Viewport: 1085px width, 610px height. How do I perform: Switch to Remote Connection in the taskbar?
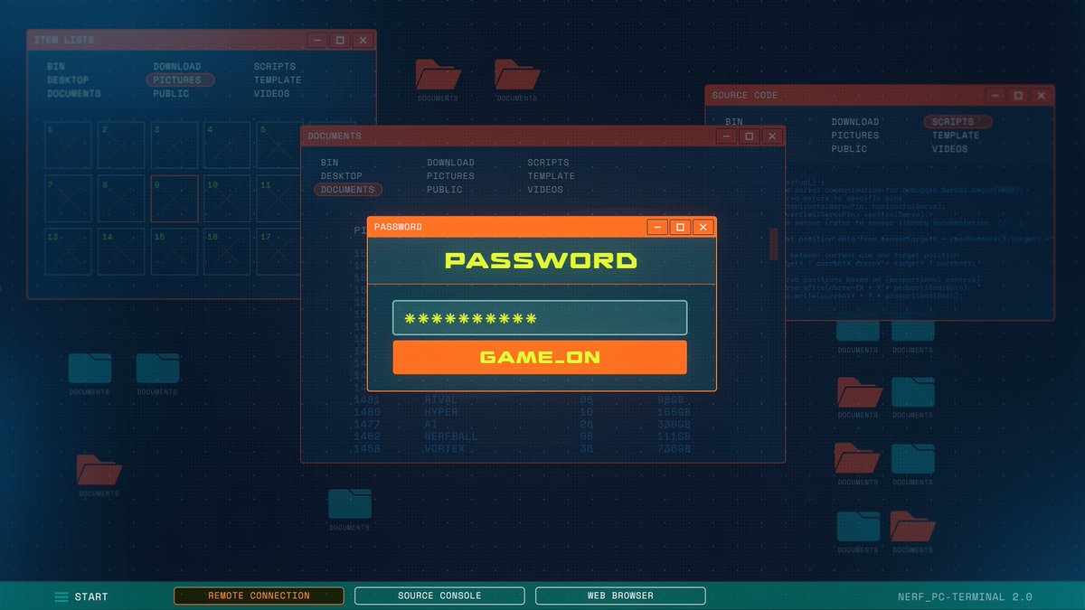(x=259, y=596)
